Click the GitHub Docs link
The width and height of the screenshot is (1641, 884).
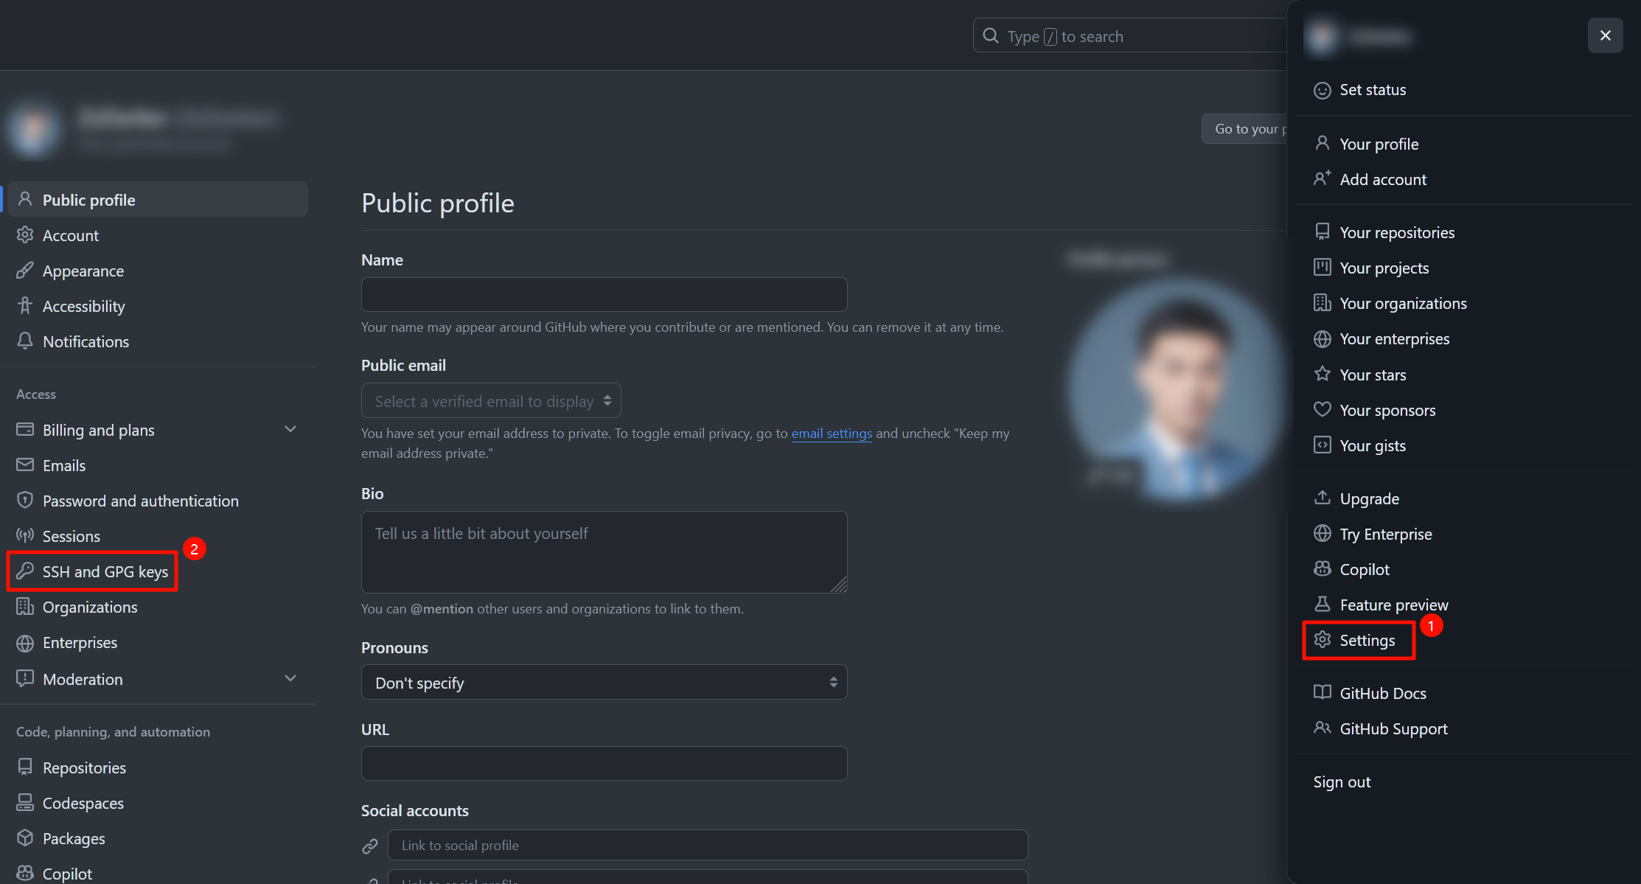point(1382,692)
